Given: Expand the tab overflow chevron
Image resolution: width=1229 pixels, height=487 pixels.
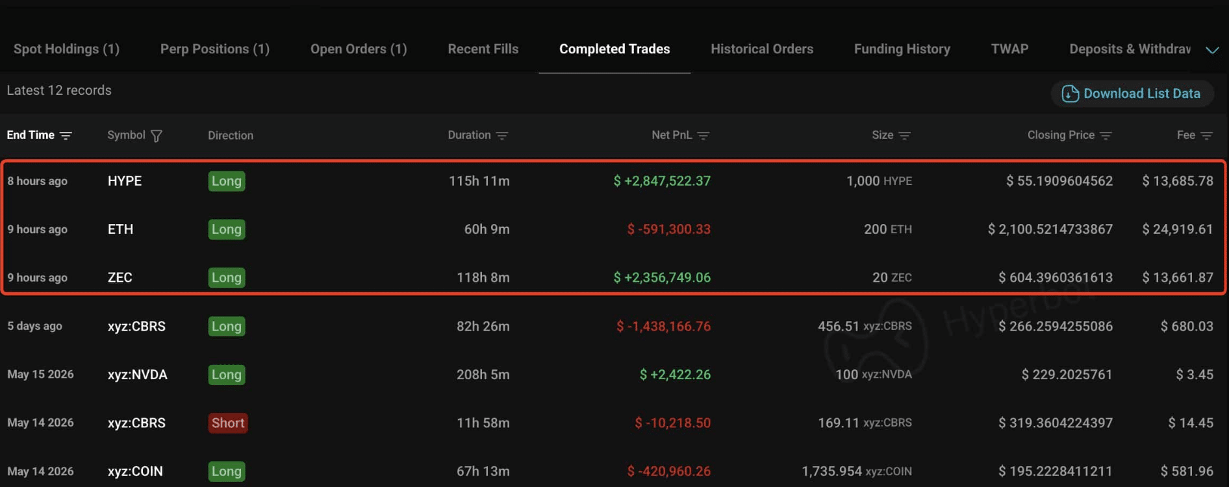Looking at the screenshot, I should tap(1212, 50).
